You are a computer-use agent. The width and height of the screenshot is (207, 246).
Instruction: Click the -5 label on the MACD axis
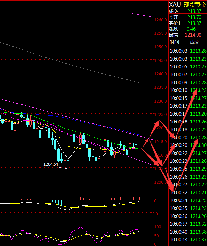click(156, 214)
